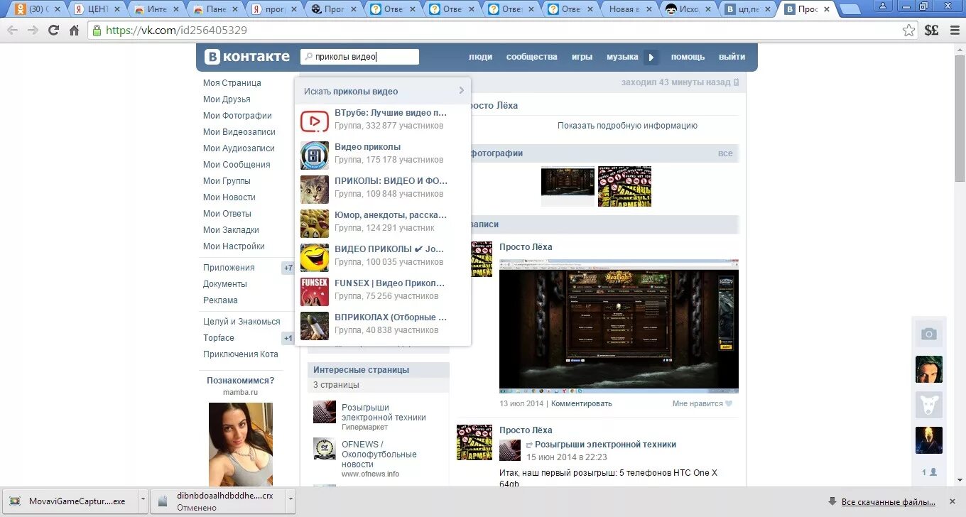Open музыка in top menu
This screenshot has height=517, width=966.
[x=622, y=57]
